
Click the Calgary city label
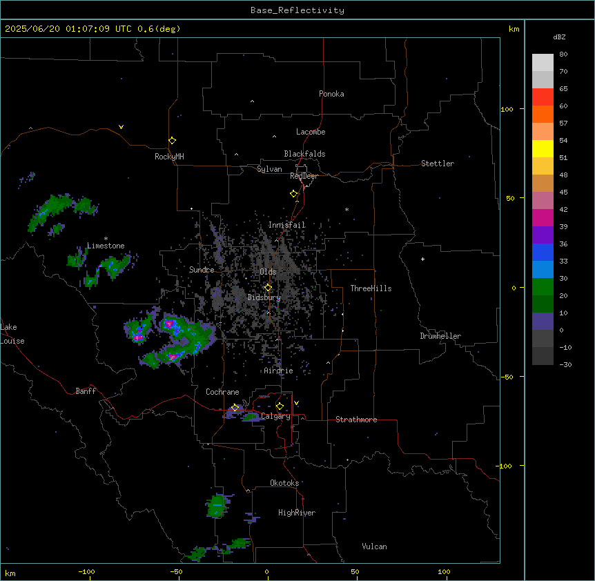(x=276, y=416)
